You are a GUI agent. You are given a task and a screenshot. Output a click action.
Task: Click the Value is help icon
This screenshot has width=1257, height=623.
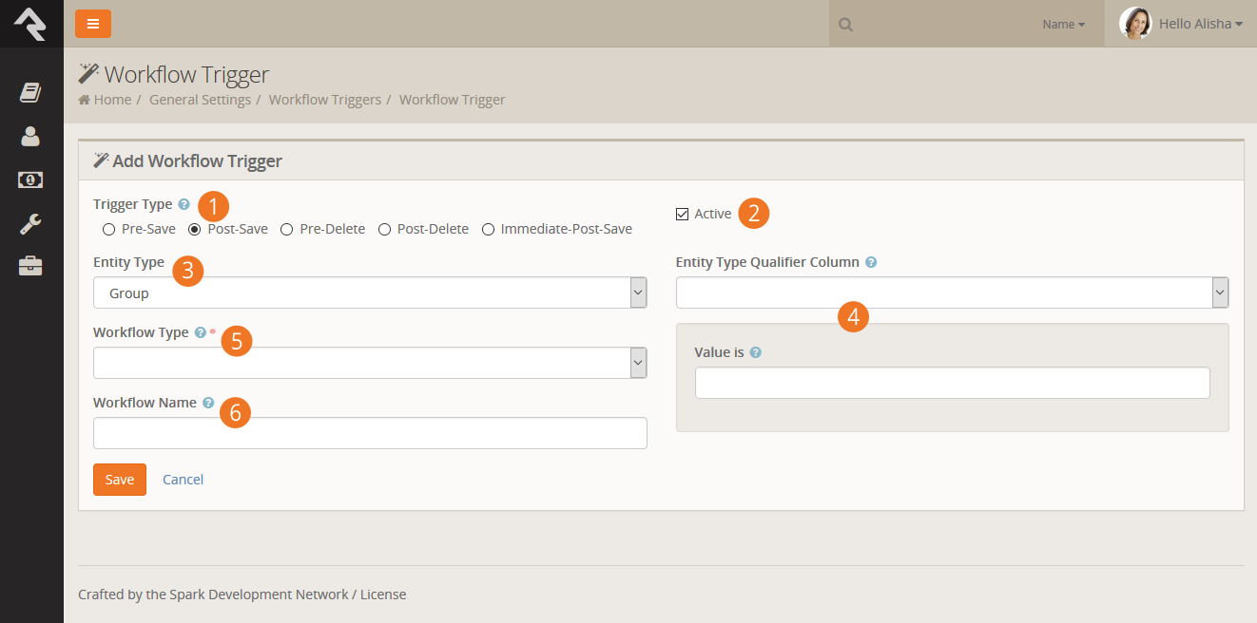755,352
